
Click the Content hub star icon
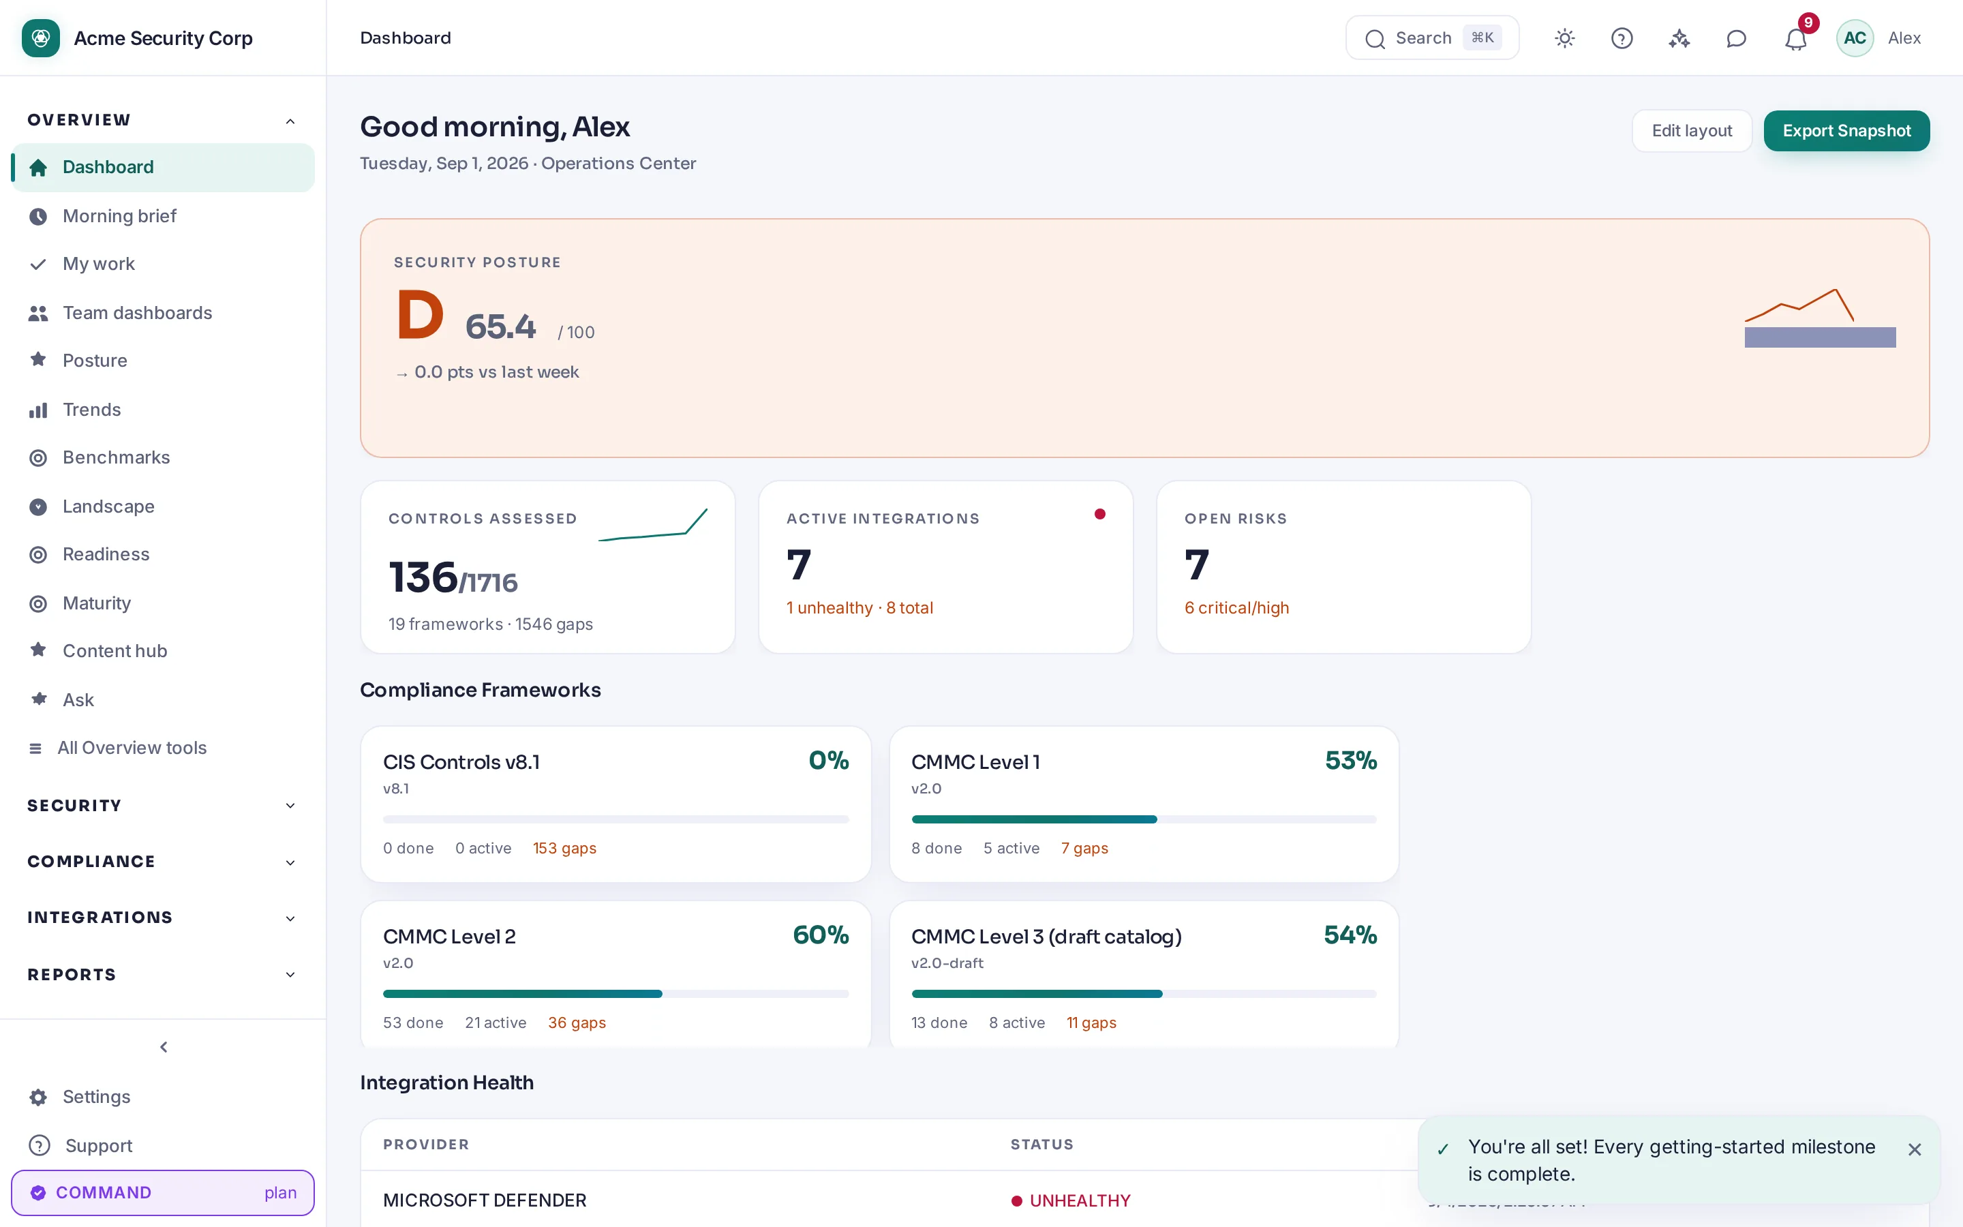(38, 650)
